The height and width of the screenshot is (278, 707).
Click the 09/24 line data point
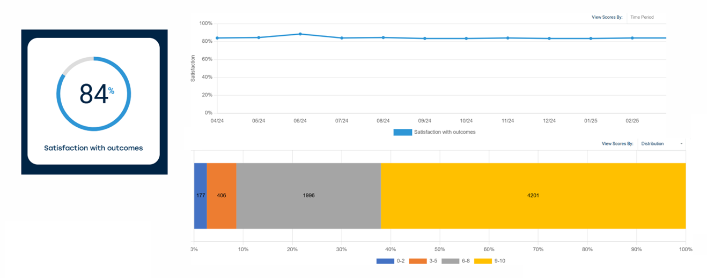click(425, 38)
